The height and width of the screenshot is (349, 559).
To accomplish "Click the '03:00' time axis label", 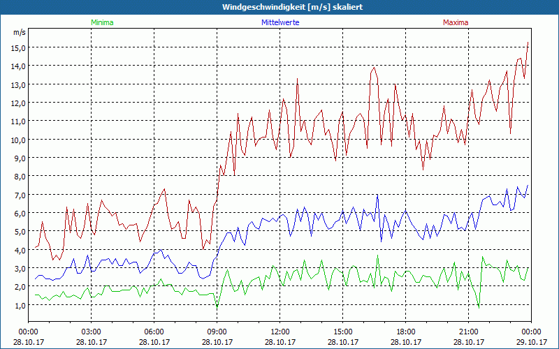I will pos(92,332).
